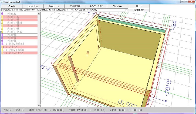Viewport: 196px width, 114px height.
Task: Click the SaveFile button
Action: [33, 6]
